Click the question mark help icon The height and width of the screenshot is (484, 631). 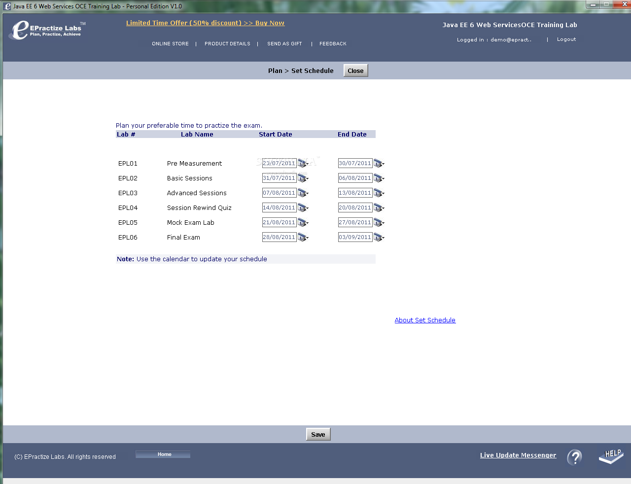575,457
